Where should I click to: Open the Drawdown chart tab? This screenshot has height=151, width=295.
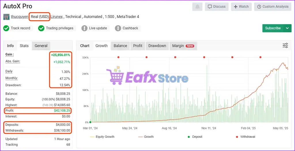[x=157, y=46]
